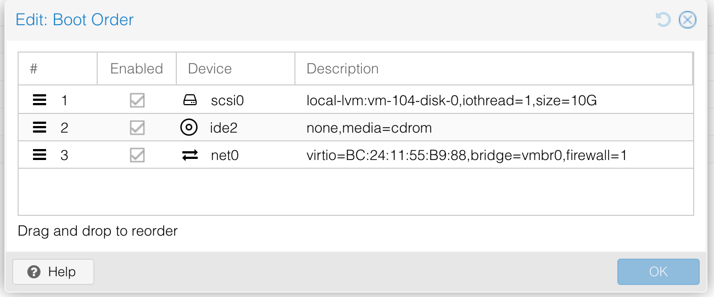
Task: Select the local-lvm disk description text
Action: (x=451, y=100)
